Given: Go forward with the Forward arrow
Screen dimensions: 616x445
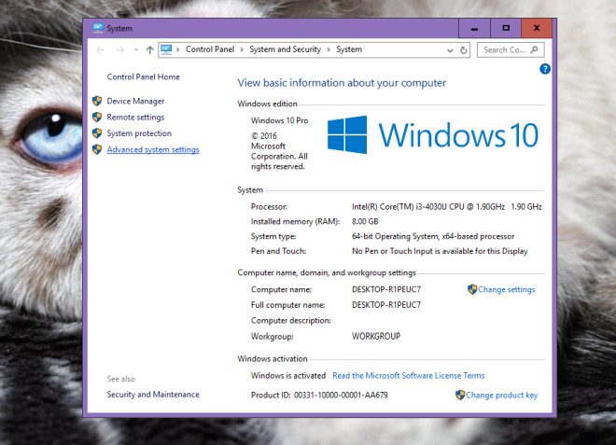Looking at the screenshot, I should click(120, 49).
